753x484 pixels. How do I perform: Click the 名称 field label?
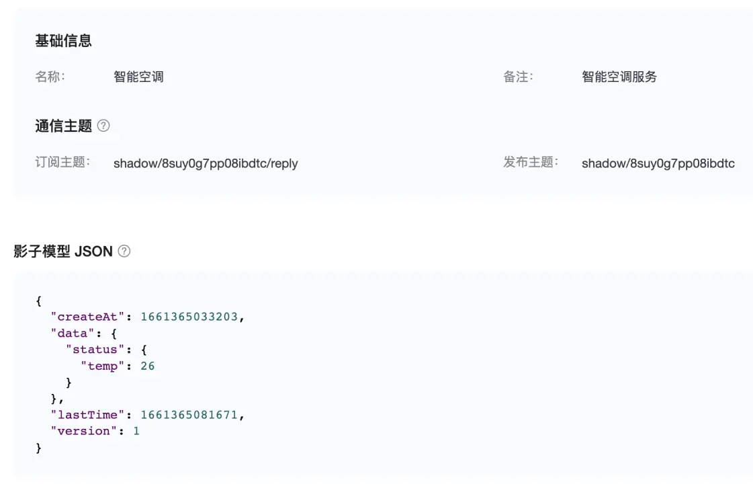pos(50,76)
